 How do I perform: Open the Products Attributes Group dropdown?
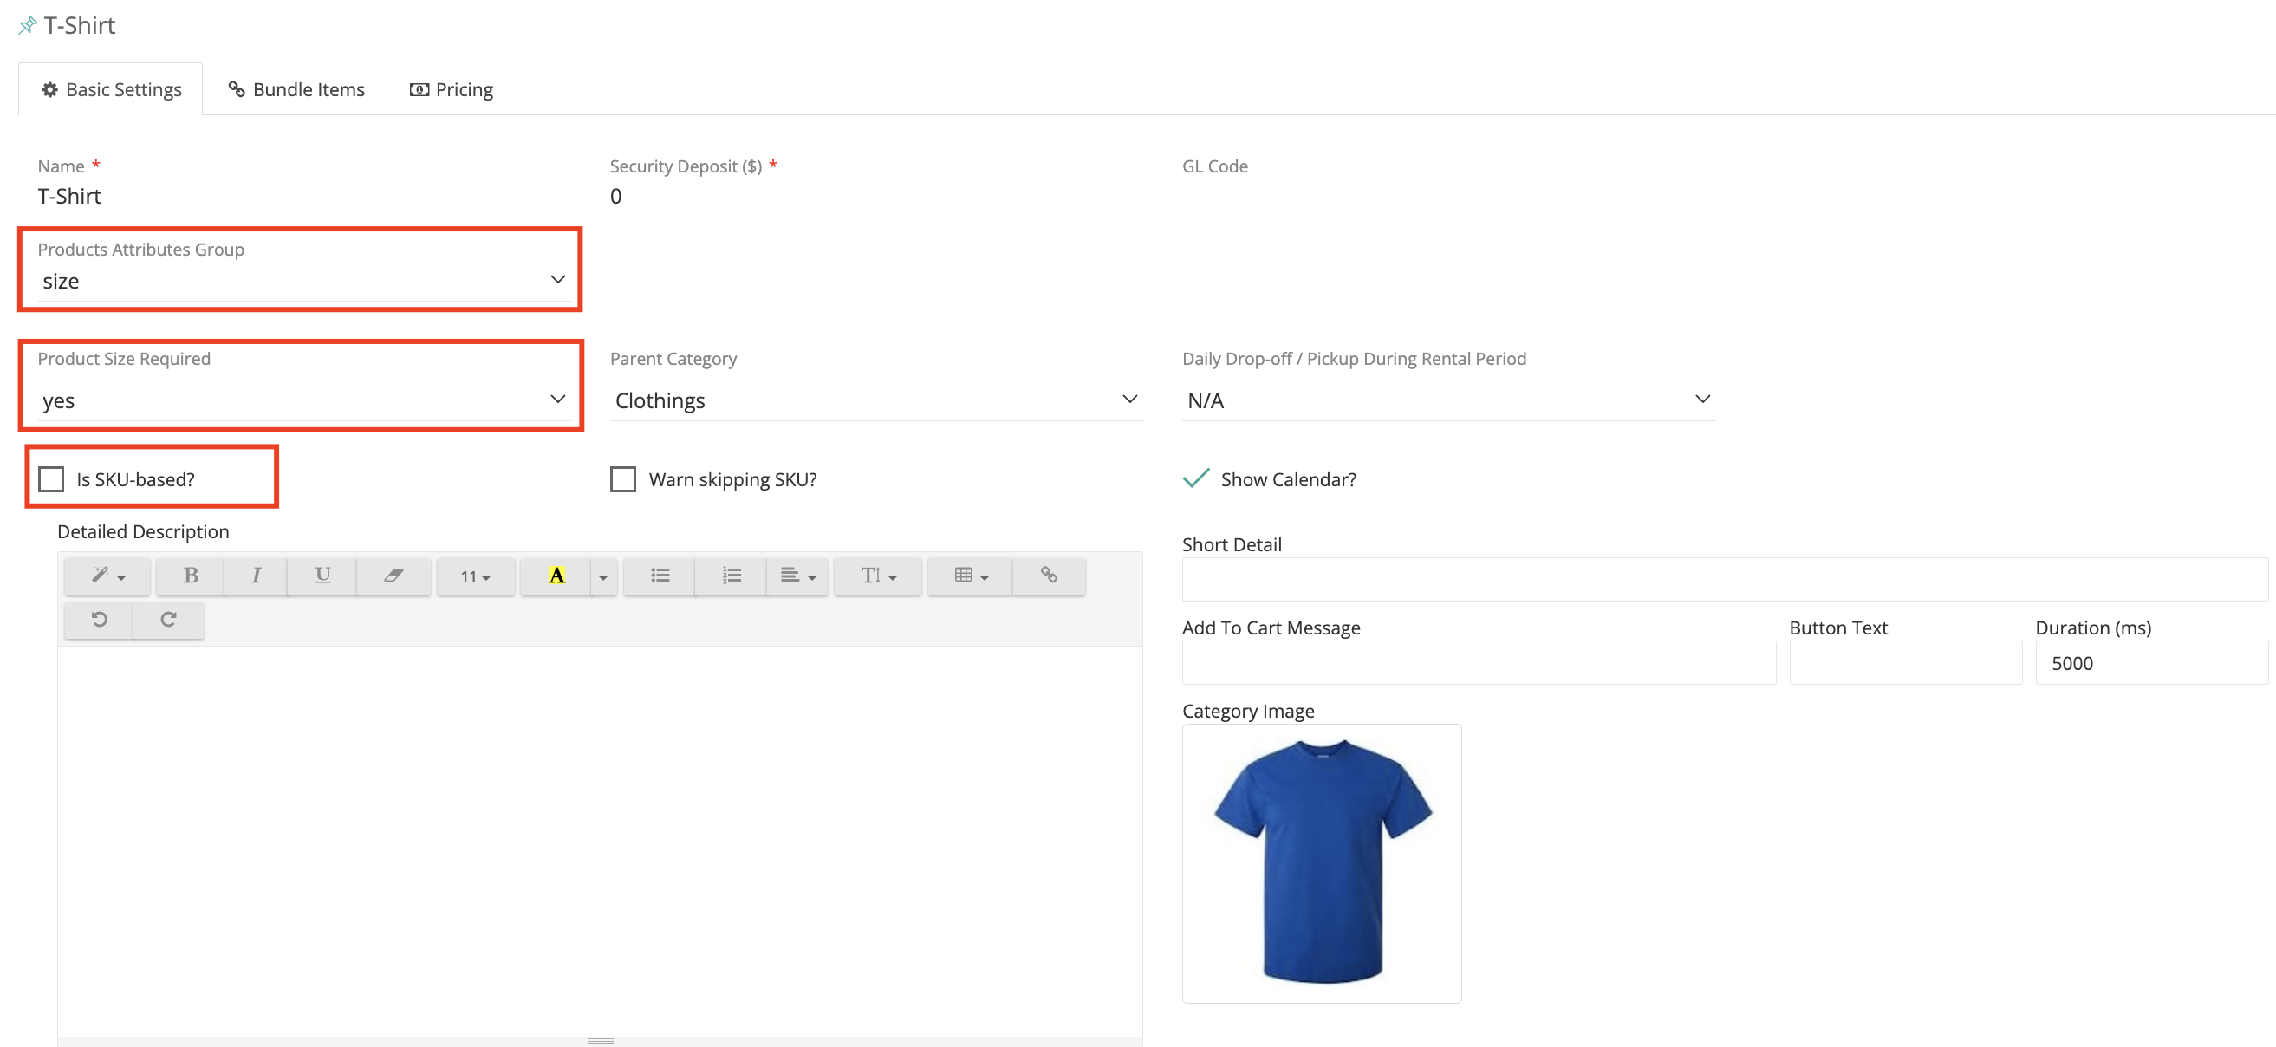coord(304,281)
